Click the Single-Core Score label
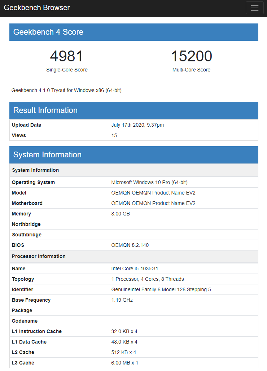Viewport: 267px width, 371px height. pyautogui.click(x=67, y=70)
